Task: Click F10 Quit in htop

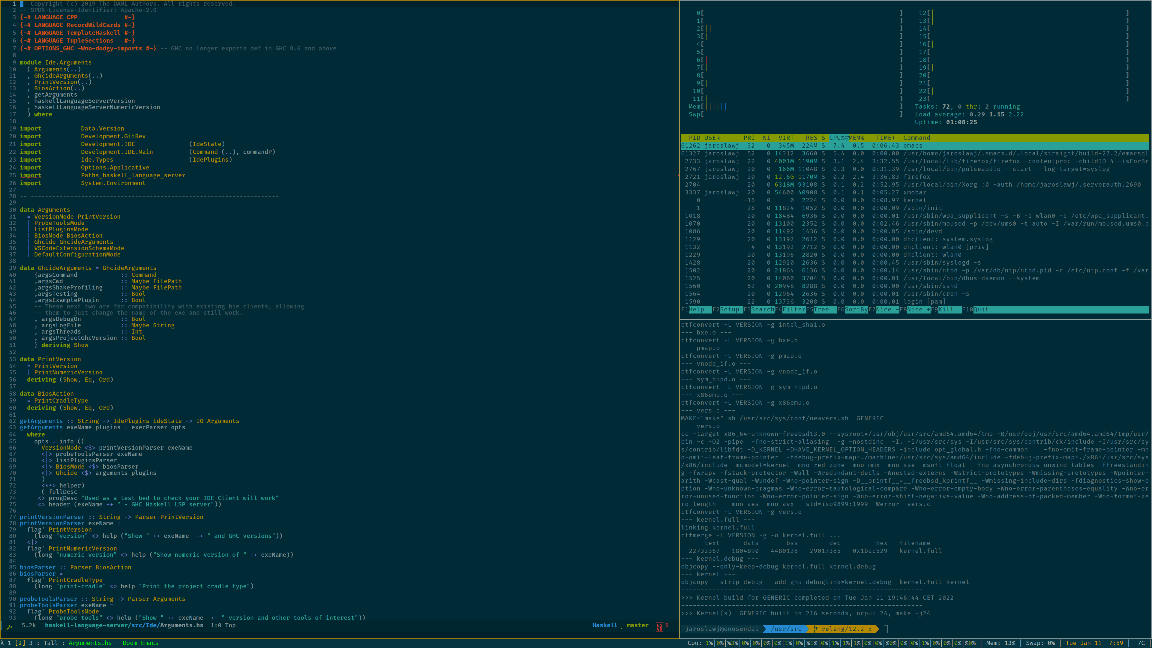Action: pyautogui.click(x=976, y=310)
